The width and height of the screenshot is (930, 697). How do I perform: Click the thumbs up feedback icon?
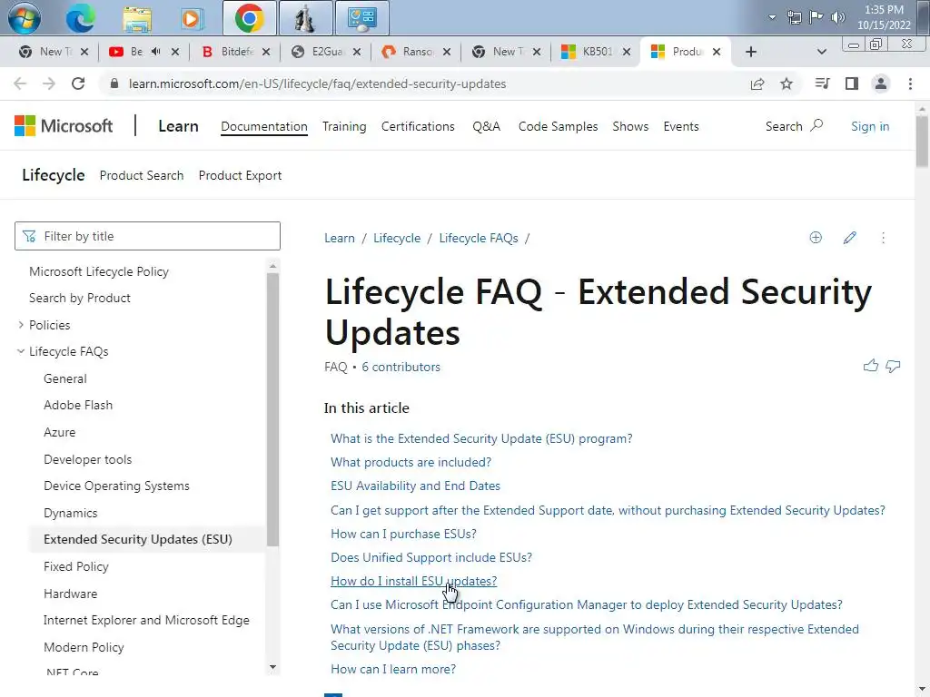(x=870, y=366)
